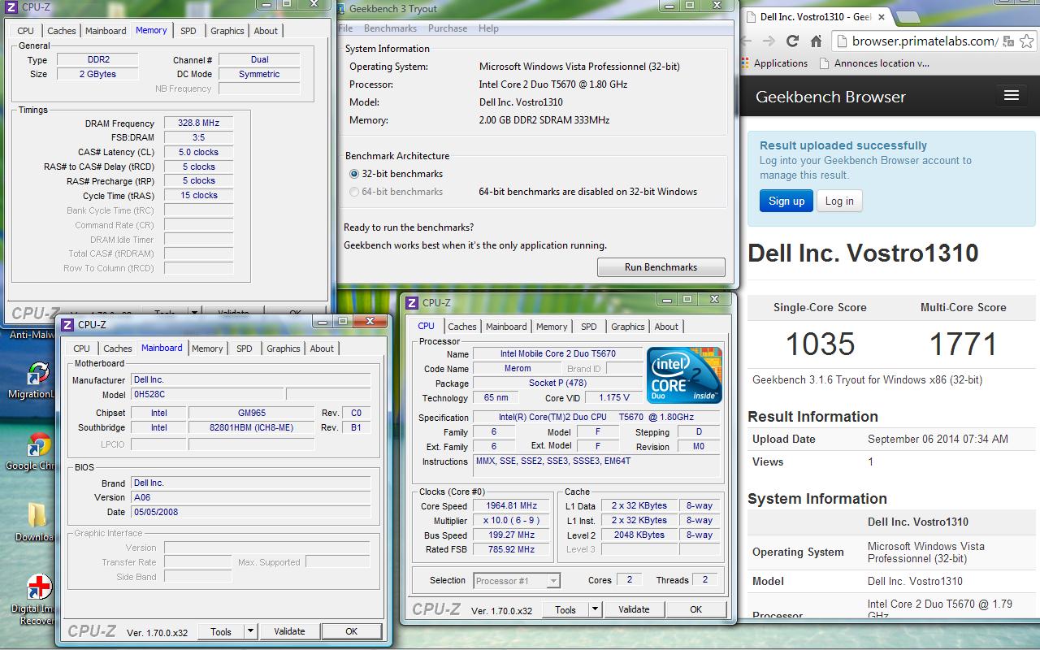1040x650 pixels.
Task: Expand Tools dropdown arrow in Mainboard window
Action: point(251,631)
